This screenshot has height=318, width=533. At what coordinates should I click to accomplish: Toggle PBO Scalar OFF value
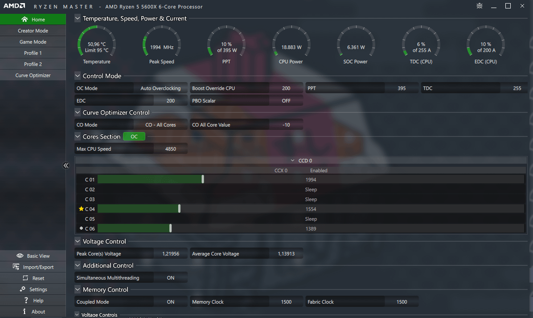[x=286, y=101]
